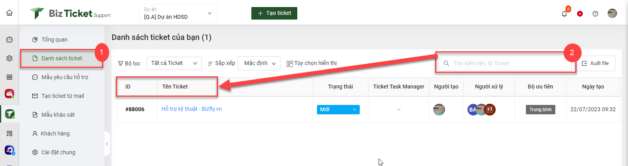Open the settings gear in left rail
The height and width of the screenshot is (166, 628).
pyautogui.click(x=9, y=58)
